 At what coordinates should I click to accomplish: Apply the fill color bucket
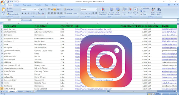[38, 13]
